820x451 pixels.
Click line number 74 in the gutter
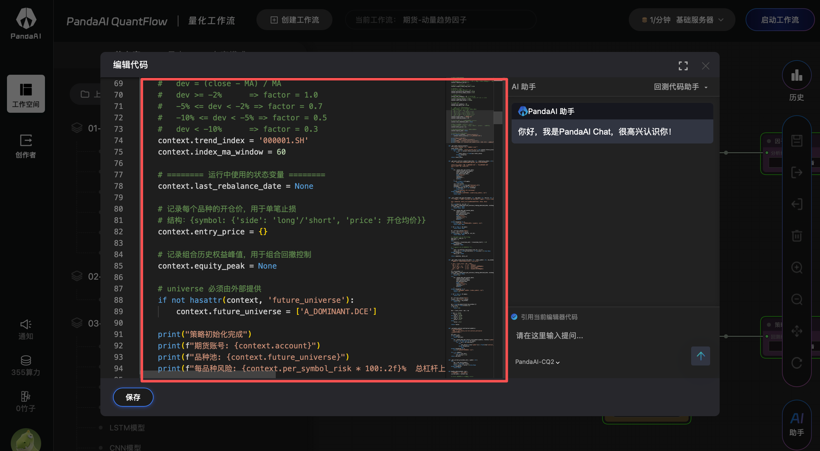coord(118,140)
